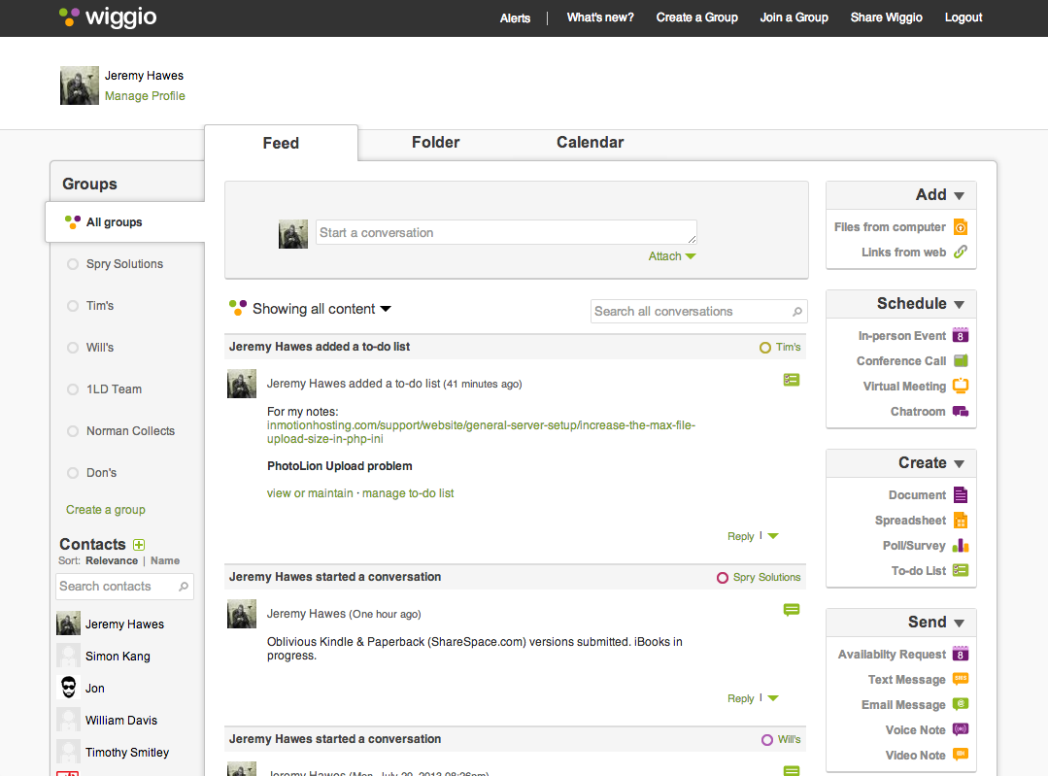Click manage to-do list link
The image size is (1048, 776).
point(408,493)
